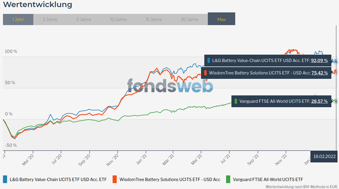The image size is (339, 189).
Task: Click the 18.02.2022 date marker label
Action: click(x=325, y=157)
